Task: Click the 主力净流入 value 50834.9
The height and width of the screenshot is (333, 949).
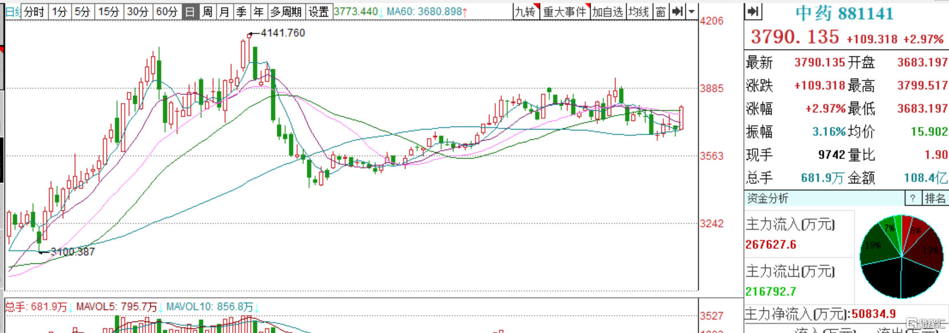Action: point(874,314)
